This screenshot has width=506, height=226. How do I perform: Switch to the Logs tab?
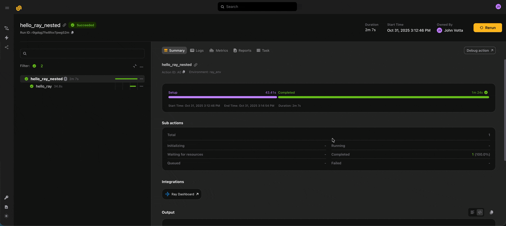(197, 50)
